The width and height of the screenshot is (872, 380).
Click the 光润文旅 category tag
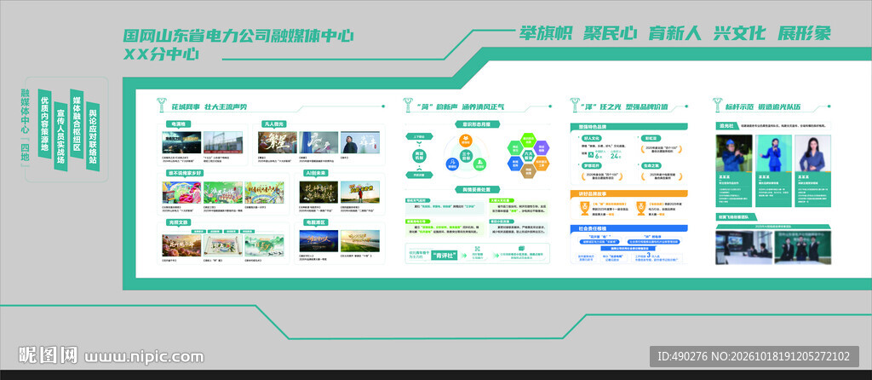pyautogui.click(x=178, y=222)
